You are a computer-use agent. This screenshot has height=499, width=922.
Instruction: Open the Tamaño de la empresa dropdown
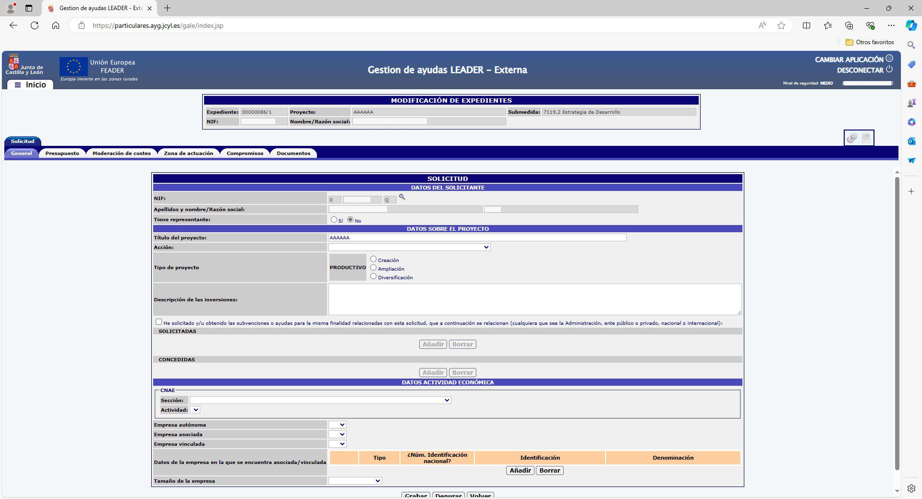pos(355,481)
